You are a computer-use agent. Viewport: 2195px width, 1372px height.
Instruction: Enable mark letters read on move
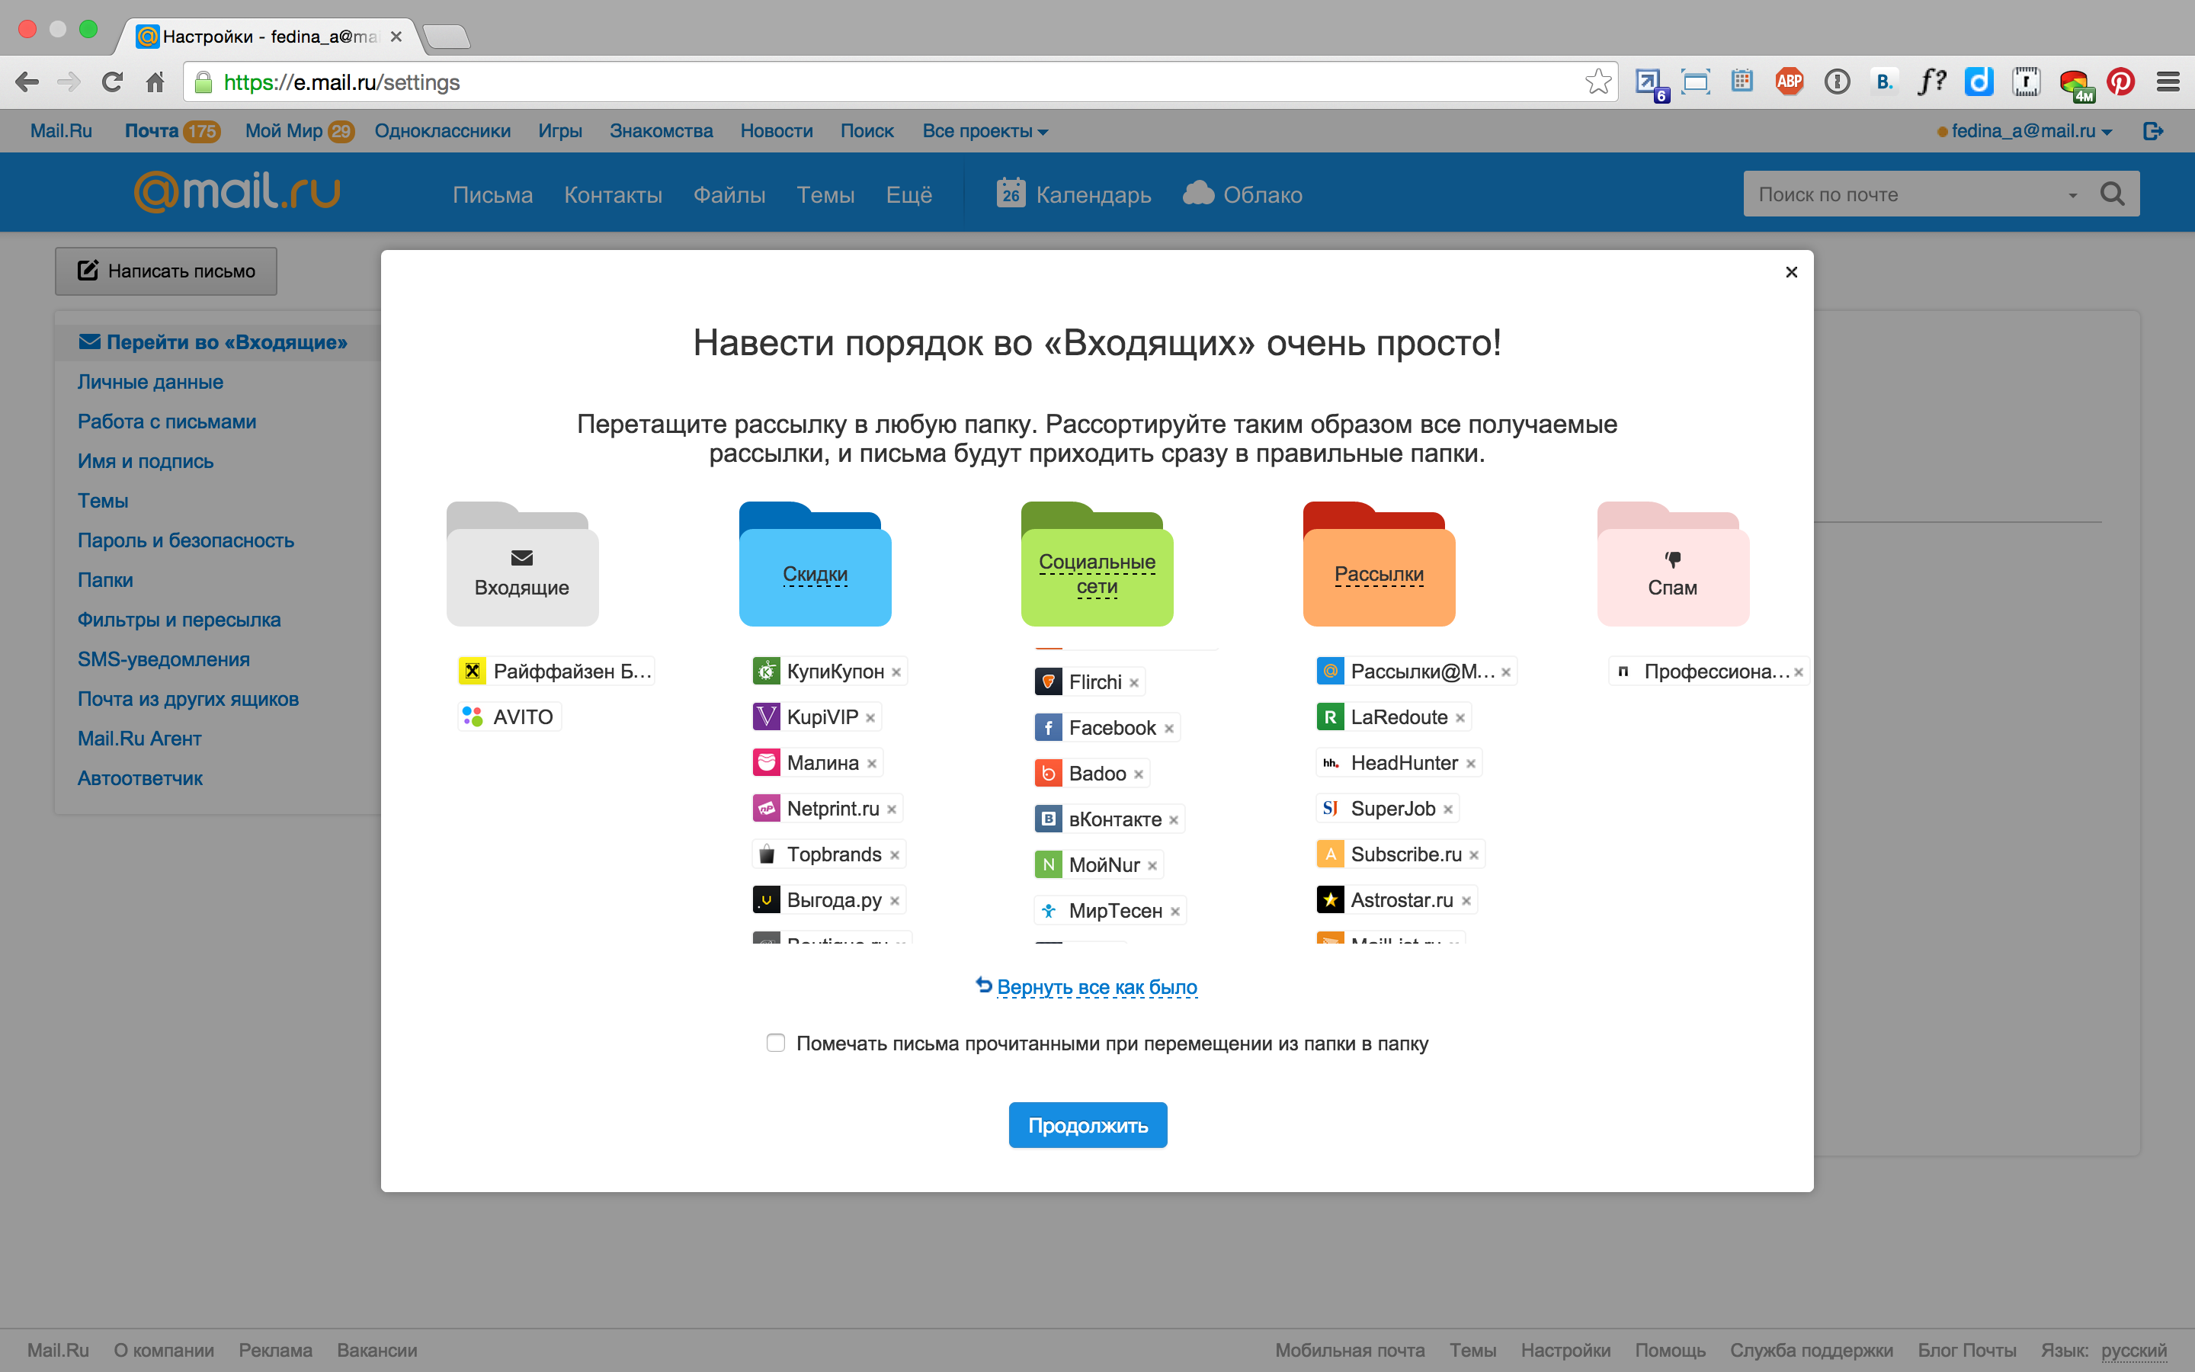[x=776, y=1043]
